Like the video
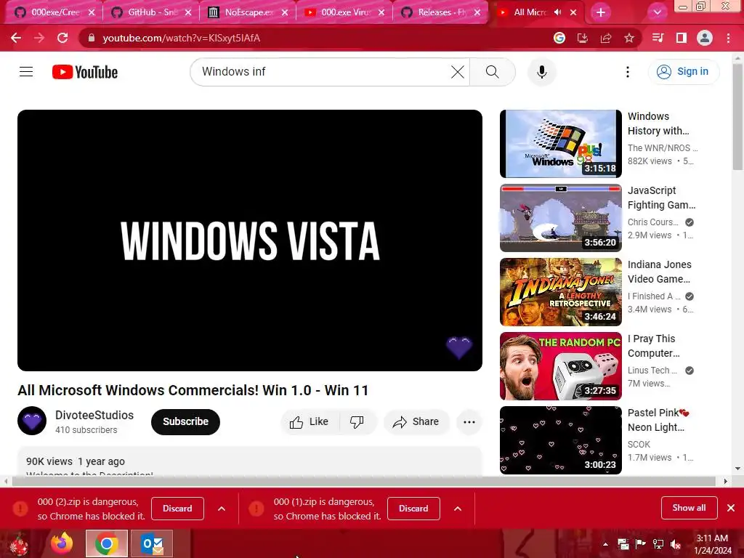 tap(310, 422)
